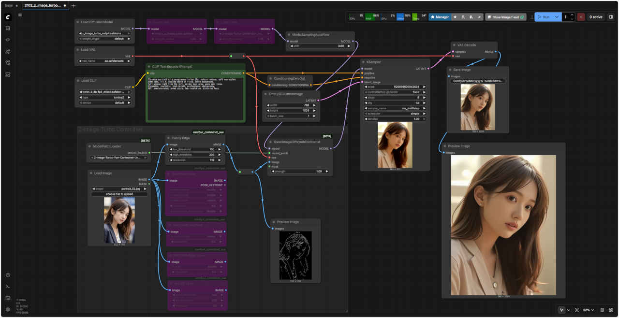Toggle the minimap icon in bottom-right toolbar

click(x=602, y=310)
